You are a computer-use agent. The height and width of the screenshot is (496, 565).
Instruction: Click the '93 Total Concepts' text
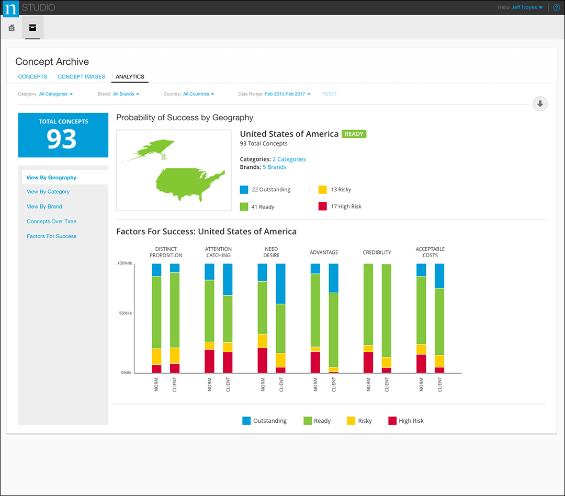[x=264, y=143]
